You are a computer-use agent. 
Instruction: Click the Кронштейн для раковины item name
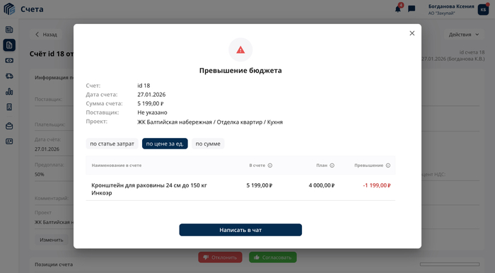click(149, 189)
